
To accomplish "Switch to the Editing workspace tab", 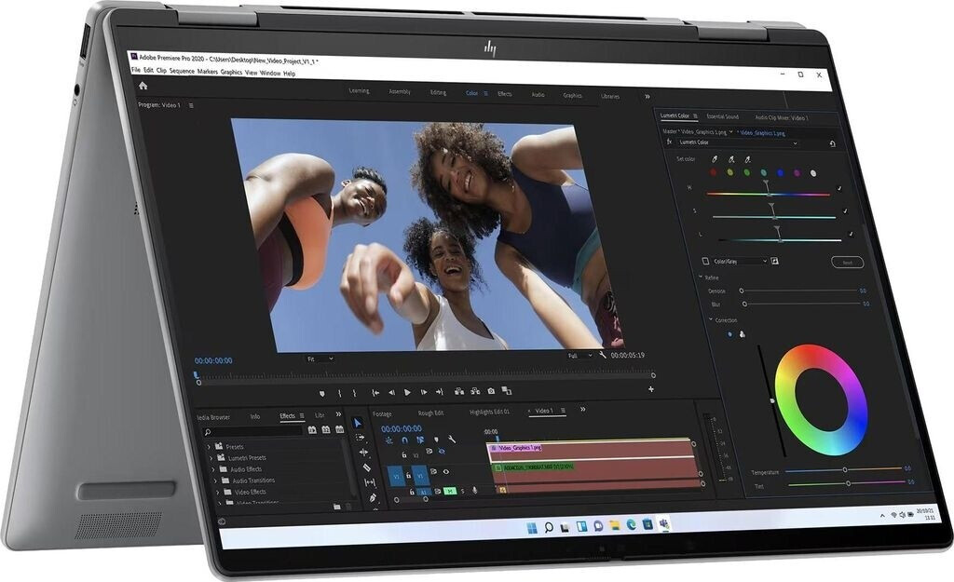I will click(438, 93).
